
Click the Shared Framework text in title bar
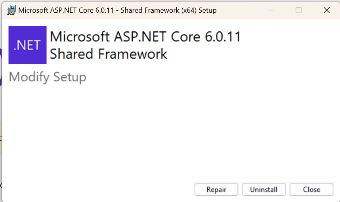pos(150,10)
